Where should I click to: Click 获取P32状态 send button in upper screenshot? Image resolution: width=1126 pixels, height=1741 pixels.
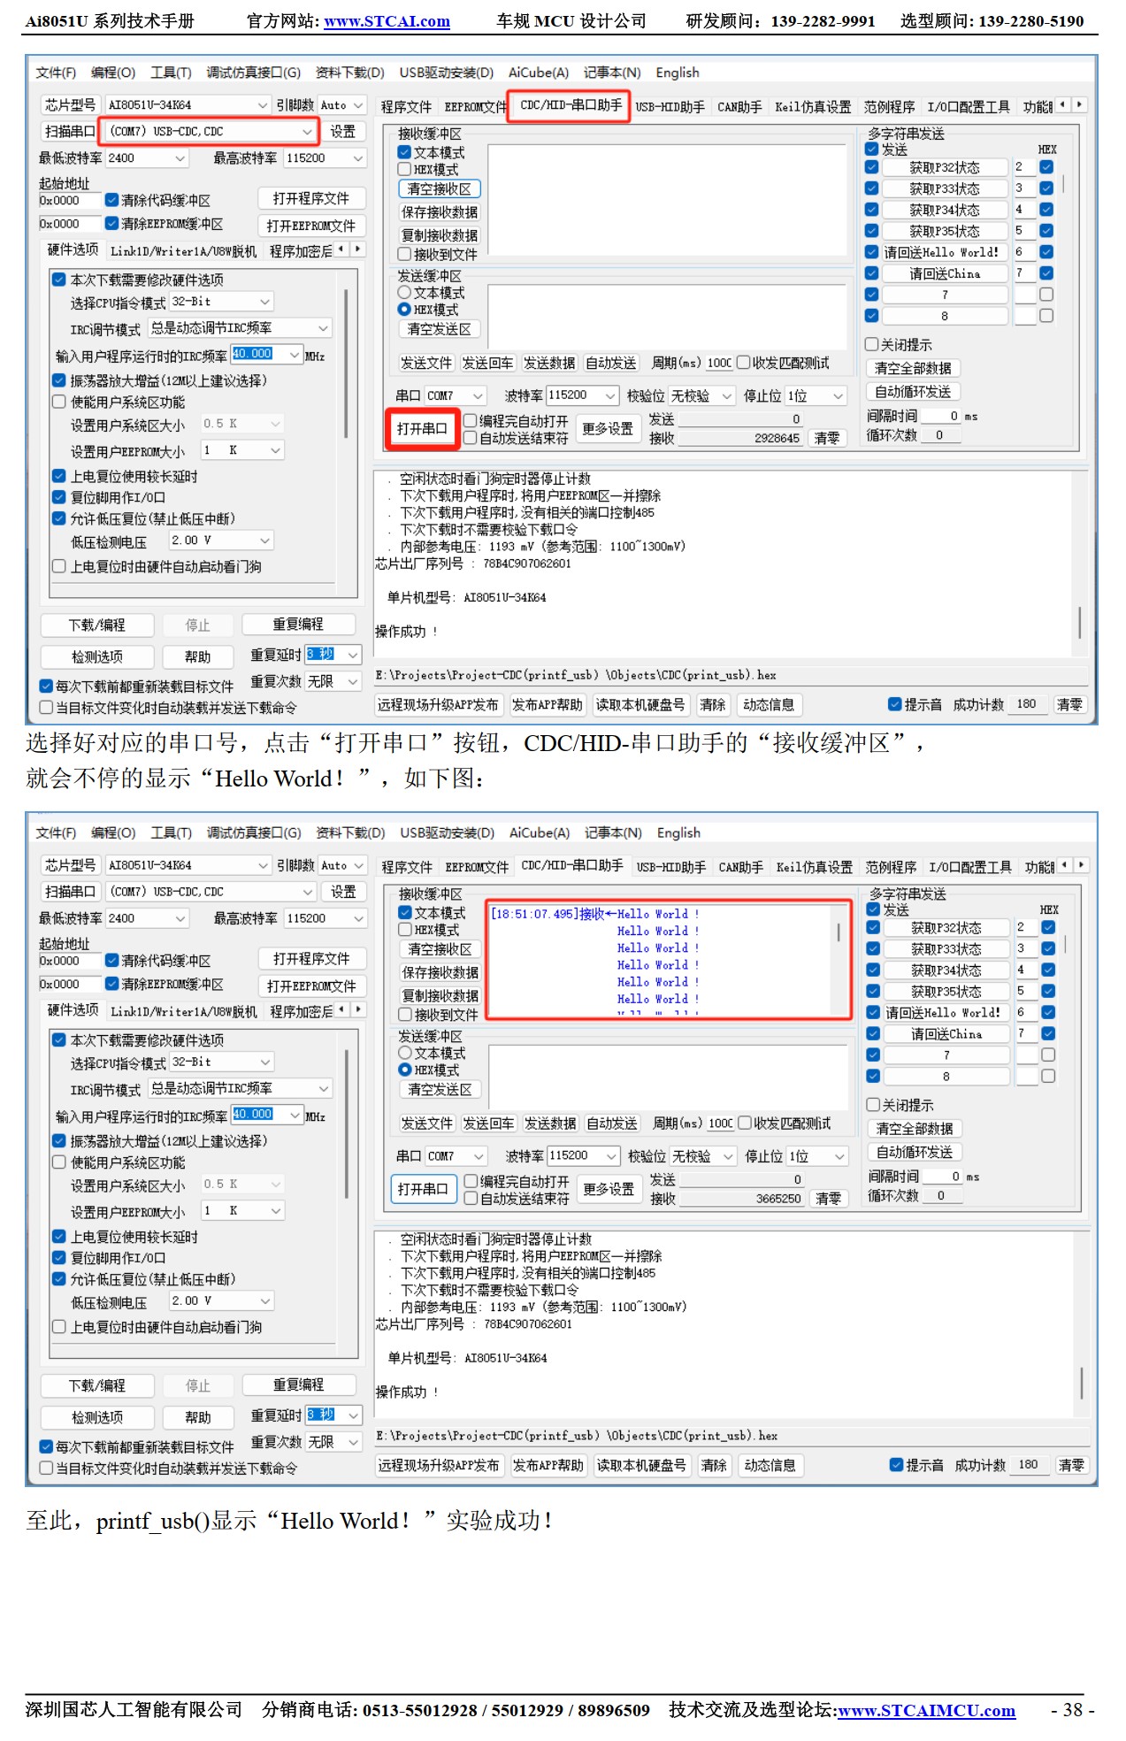[x=945, y=167]
